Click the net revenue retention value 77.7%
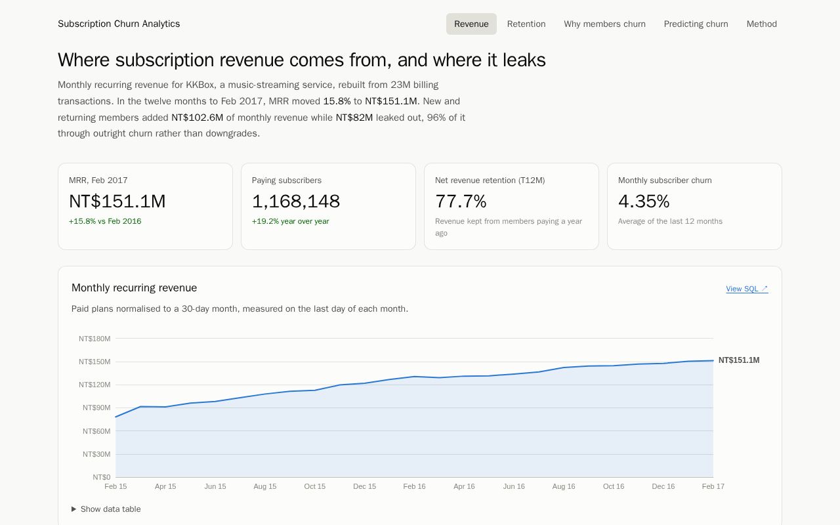 point(461,201)
